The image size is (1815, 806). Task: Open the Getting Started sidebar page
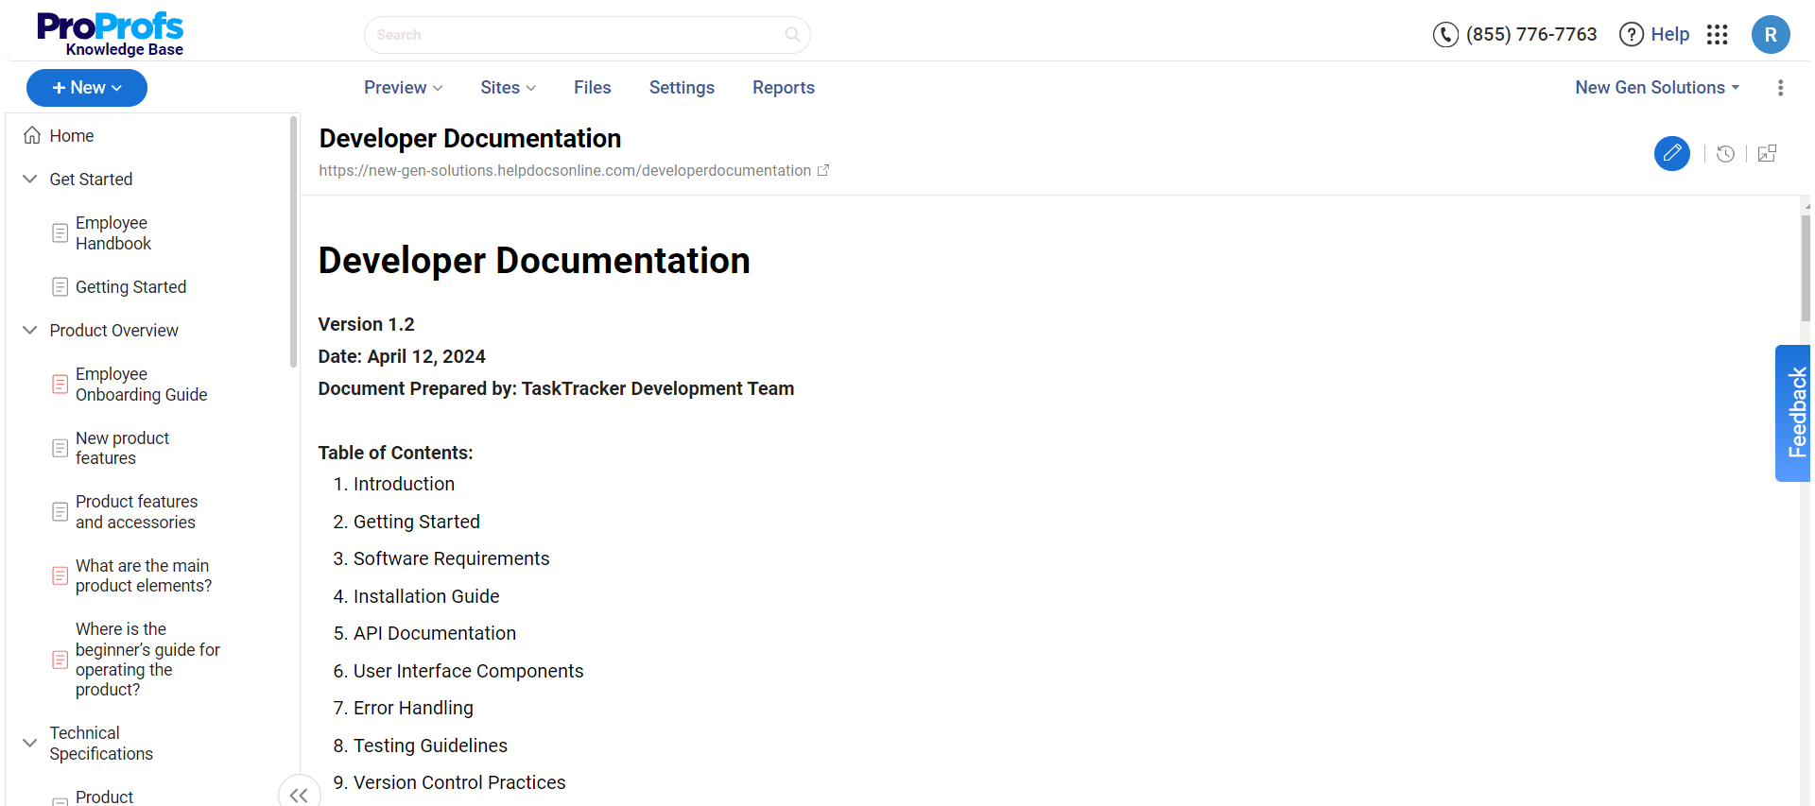coord(130,287)
